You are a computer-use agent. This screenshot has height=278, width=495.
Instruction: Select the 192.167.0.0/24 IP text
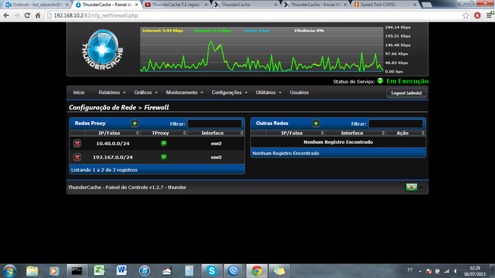tap(113, 157)
